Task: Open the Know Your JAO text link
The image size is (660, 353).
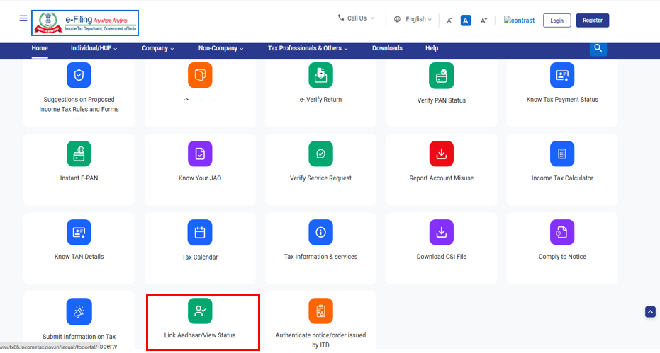Action: [x=200, y=178]
